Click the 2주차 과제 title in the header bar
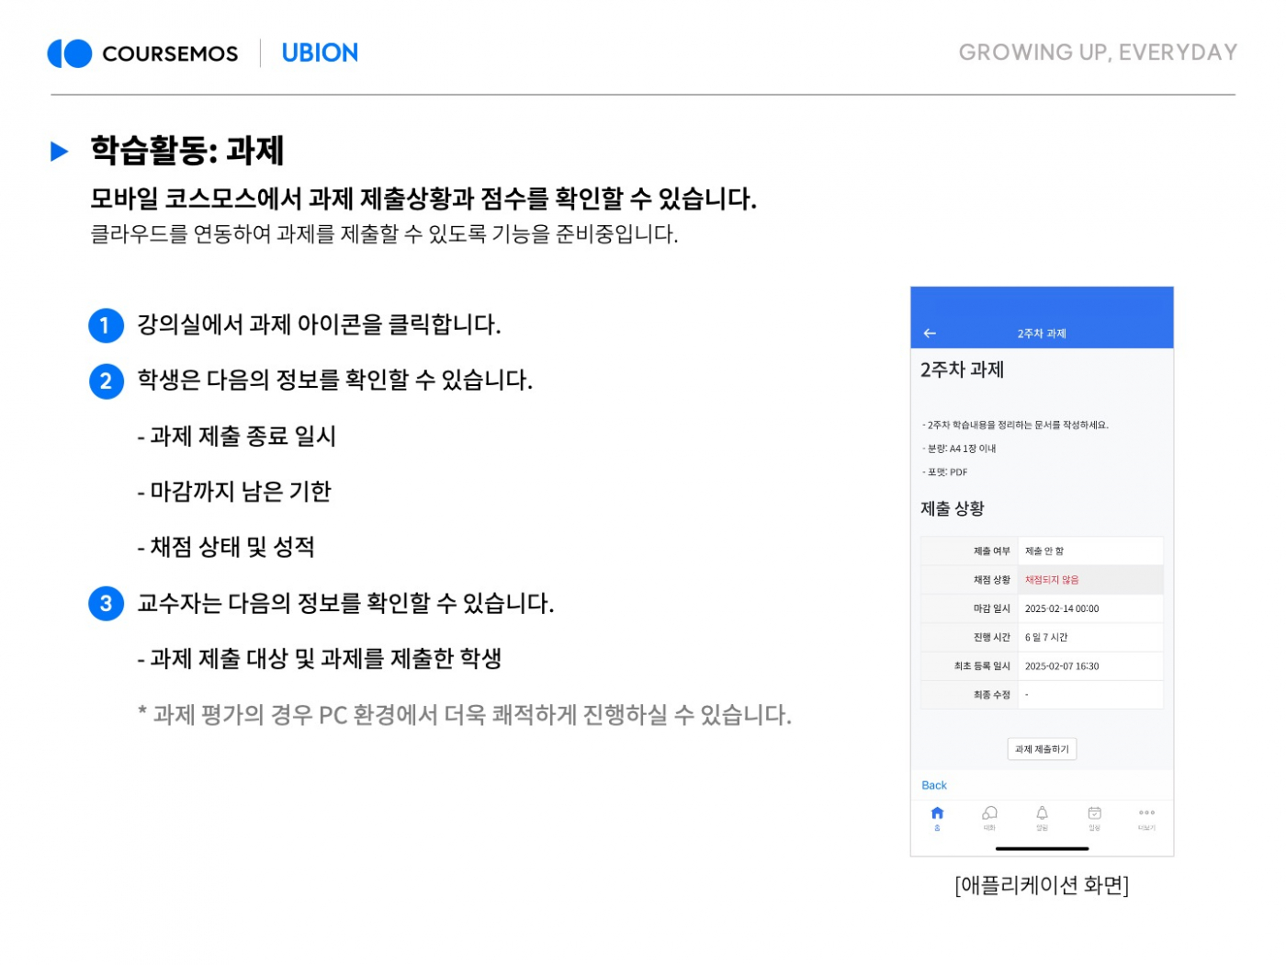Image resolution: width=1286 pixels, height=965 pixels. [x=1041, y=334]
